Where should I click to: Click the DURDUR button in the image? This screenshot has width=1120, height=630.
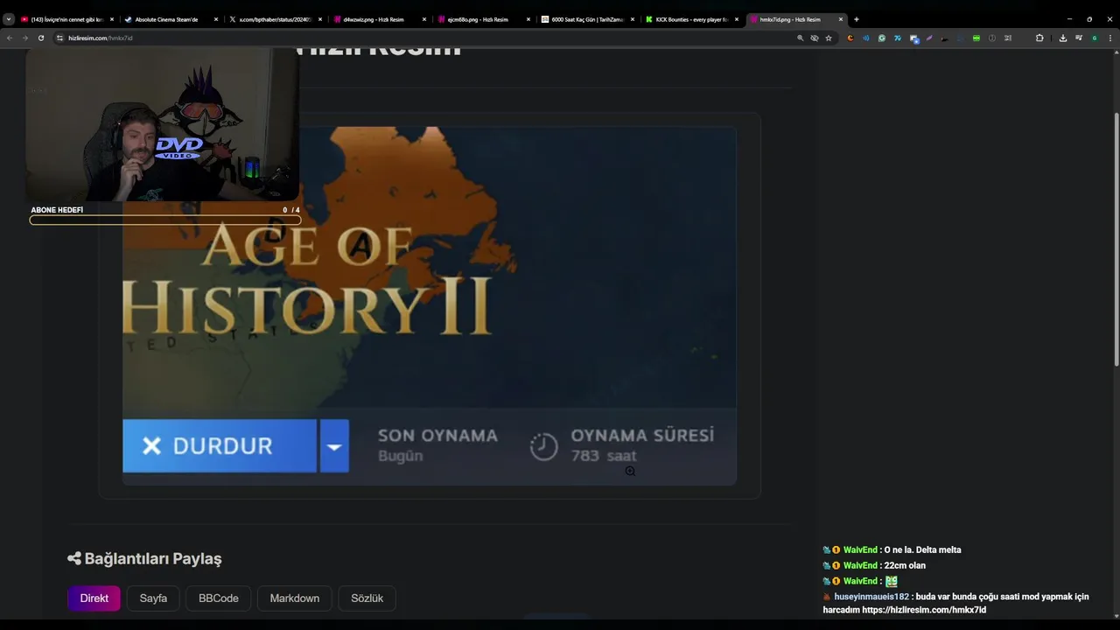tap(220, 446)
